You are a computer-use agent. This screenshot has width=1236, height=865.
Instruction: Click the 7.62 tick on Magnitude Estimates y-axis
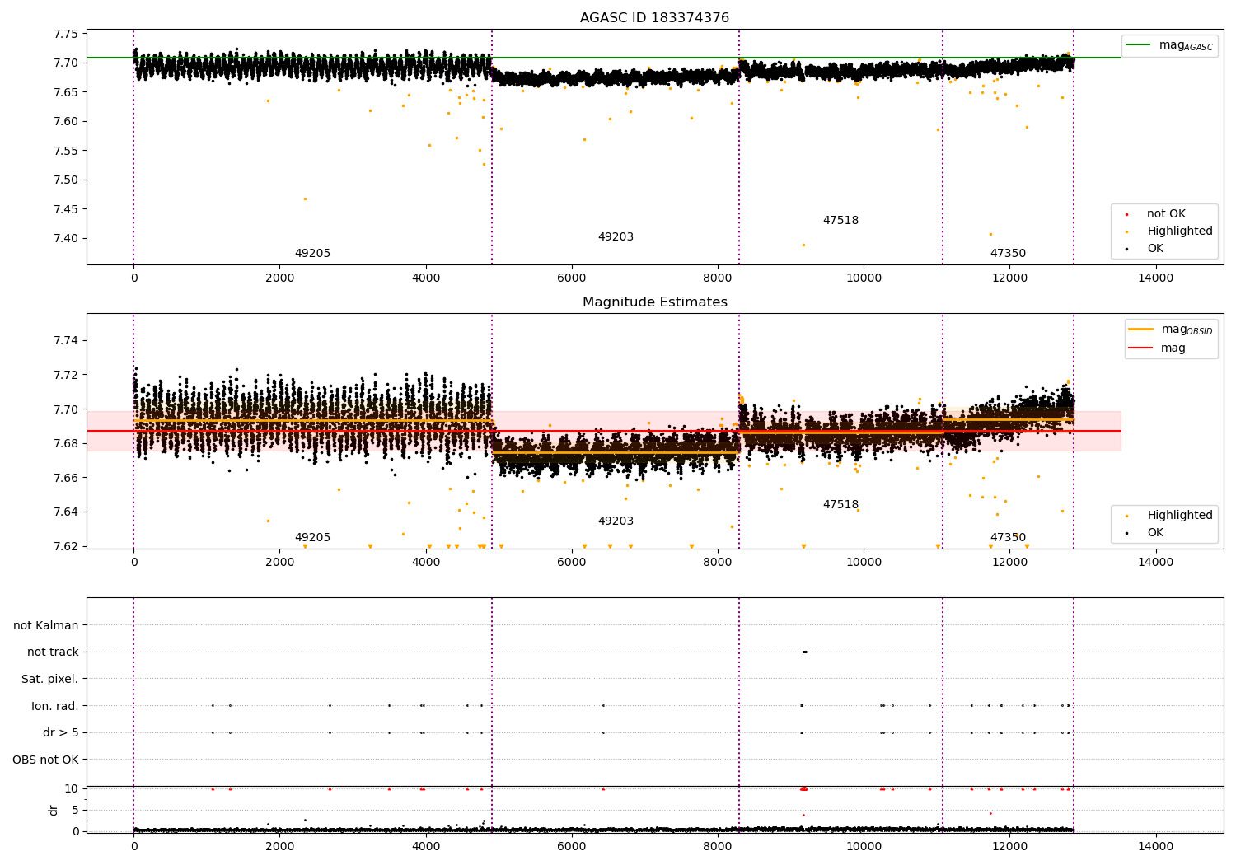click(x=66, y=546)
